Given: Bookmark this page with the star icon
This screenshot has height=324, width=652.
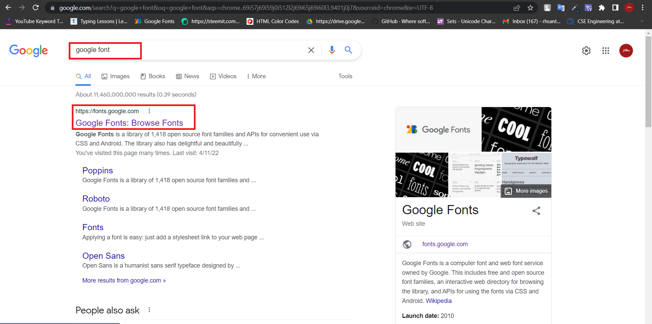Looking at the screenshot, I should (x=530, y=7).
